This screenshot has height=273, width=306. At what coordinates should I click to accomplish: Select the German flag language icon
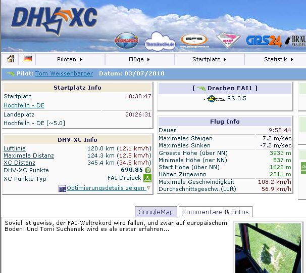pos(28,58)
